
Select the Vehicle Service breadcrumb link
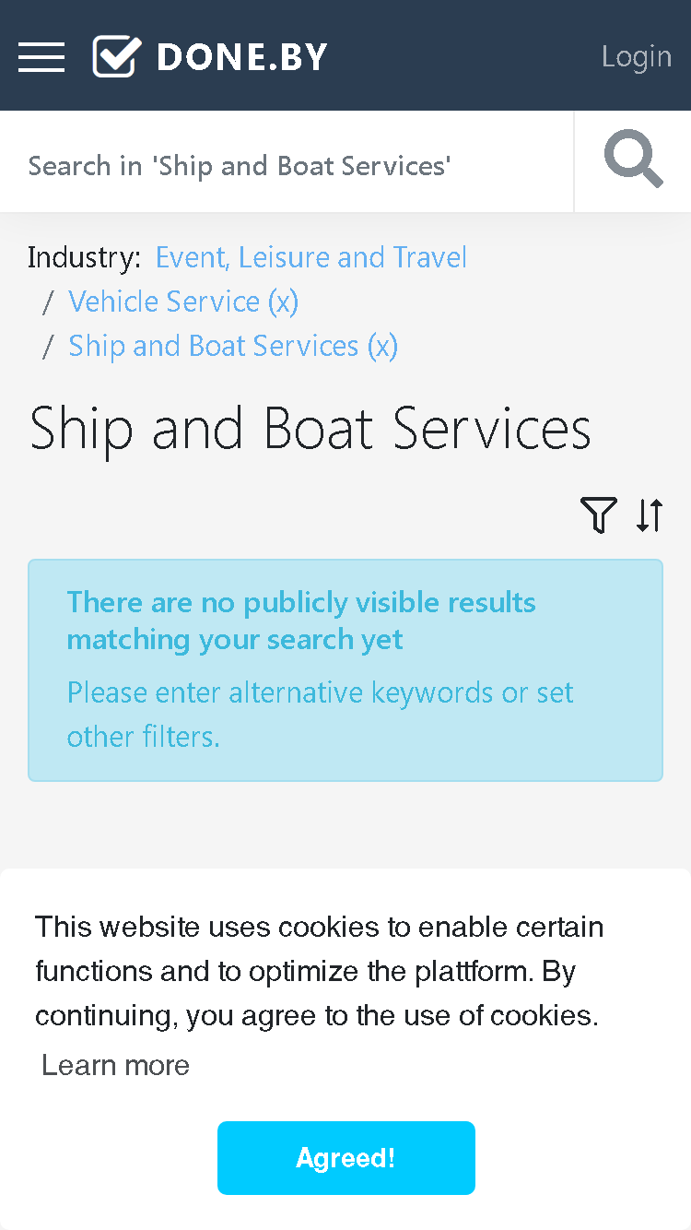[x=164, y=302]
